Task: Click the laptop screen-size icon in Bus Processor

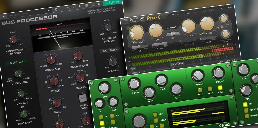Action: 87,6
